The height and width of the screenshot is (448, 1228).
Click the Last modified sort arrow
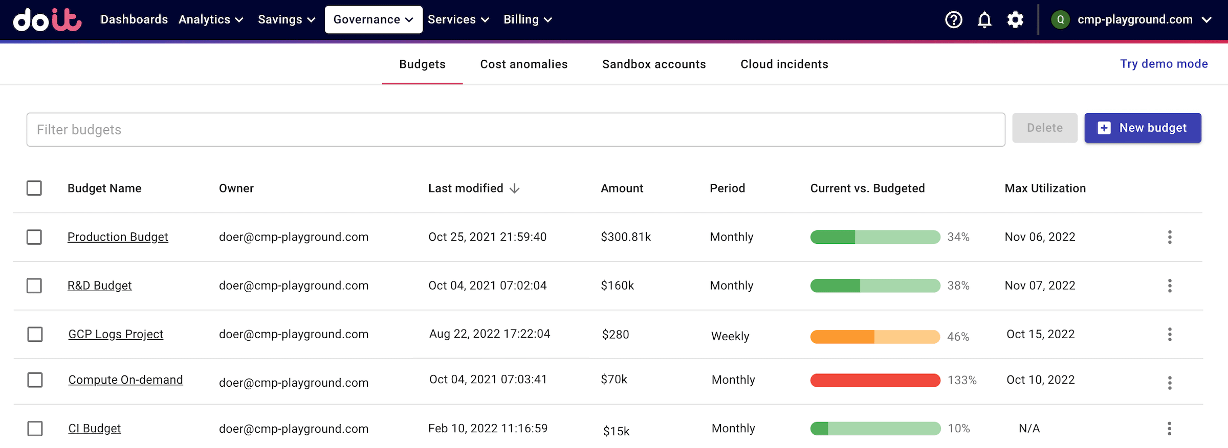515,188
